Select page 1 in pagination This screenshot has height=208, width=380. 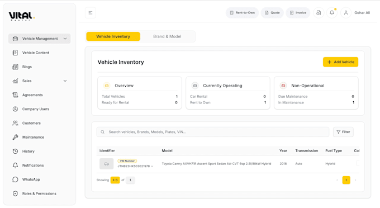coord(346,180)
